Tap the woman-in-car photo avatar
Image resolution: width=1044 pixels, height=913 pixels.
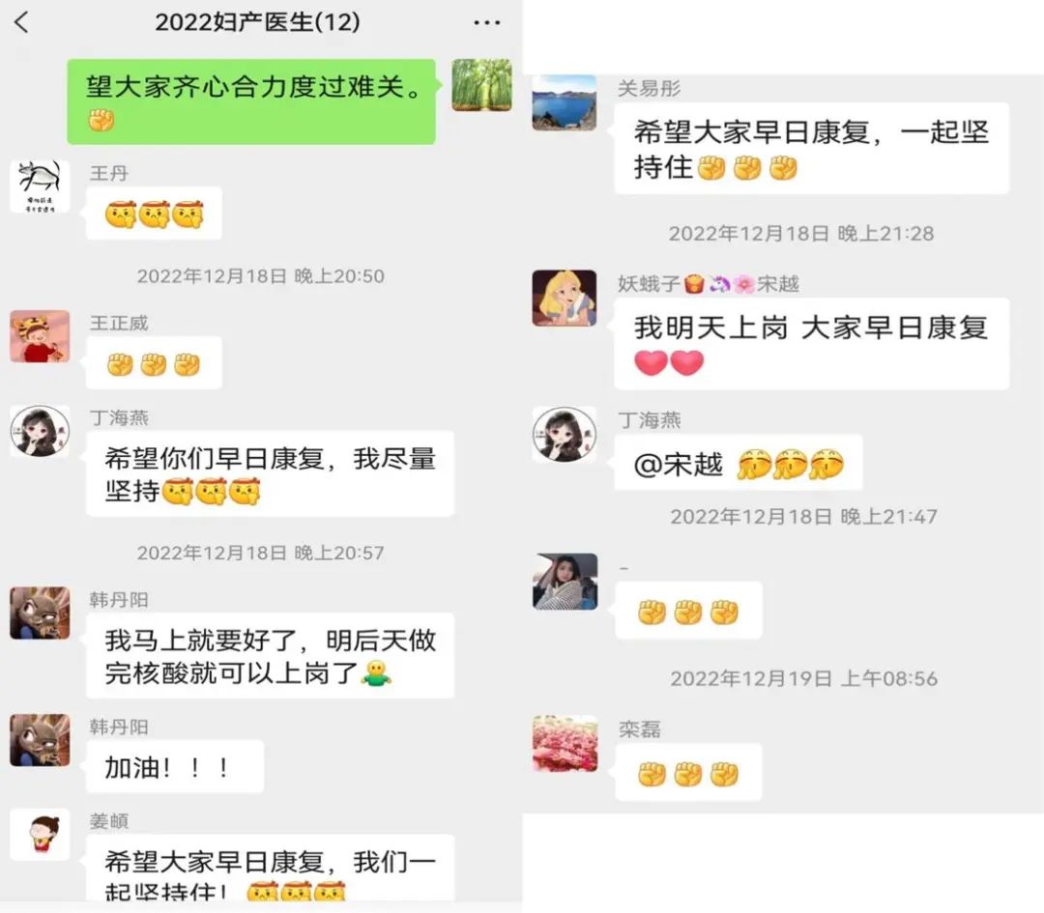tap(565, 582)
